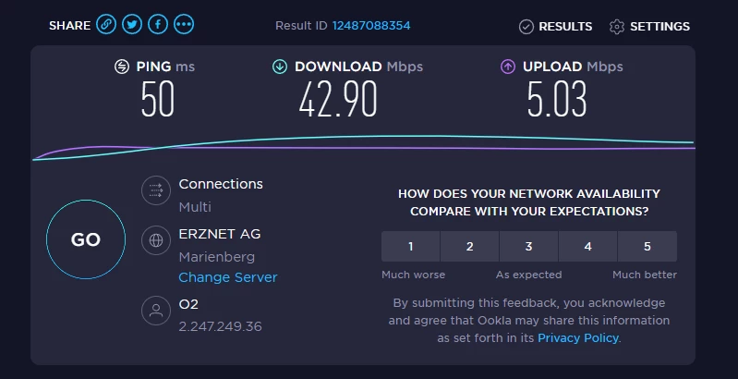Open more share options icon
Screen dimensions: 738x379
pos(184,26)
